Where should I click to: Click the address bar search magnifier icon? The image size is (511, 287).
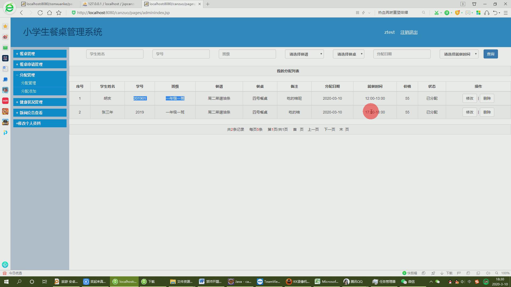tap(423, 12)
